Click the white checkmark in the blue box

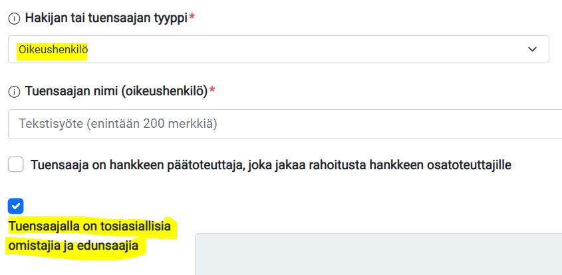(x=16, y=206)
